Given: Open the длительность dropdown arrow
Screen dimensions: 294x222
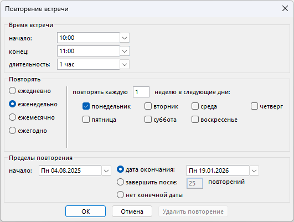Looking at the screenshot, I should (125, 65).
